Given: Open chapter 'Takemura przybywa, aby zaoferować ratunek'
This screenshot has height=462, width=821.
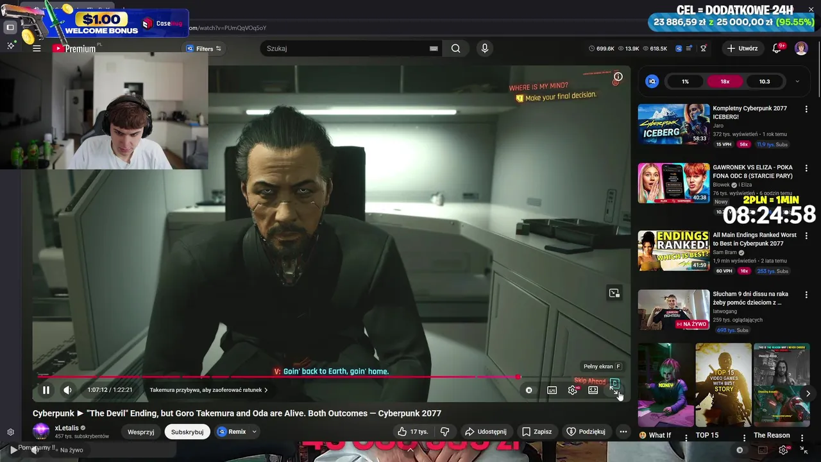Looking at the screenshot, I should 209,390.
